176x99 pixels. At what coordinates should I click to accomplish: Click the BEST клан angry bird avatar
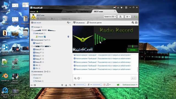(x=34, y=17)
